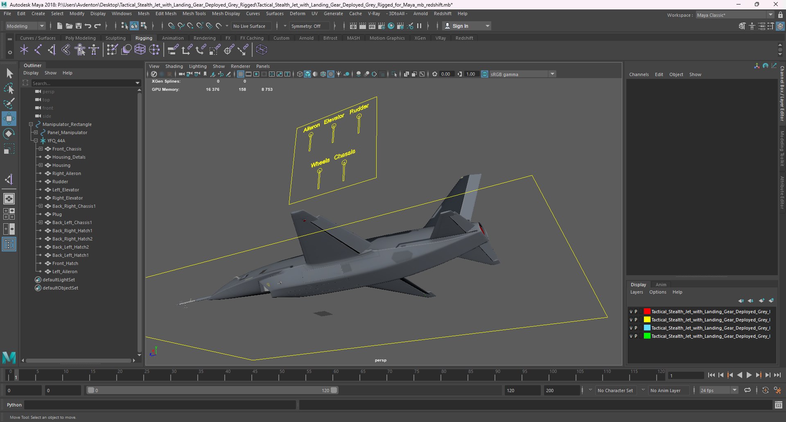
Task: Click the Go to start of range button
Action: pos(711,375)
